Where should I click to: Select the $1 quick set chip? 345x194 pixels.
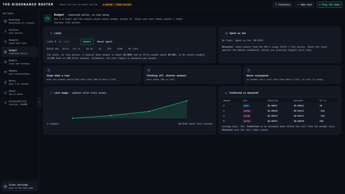100,49
